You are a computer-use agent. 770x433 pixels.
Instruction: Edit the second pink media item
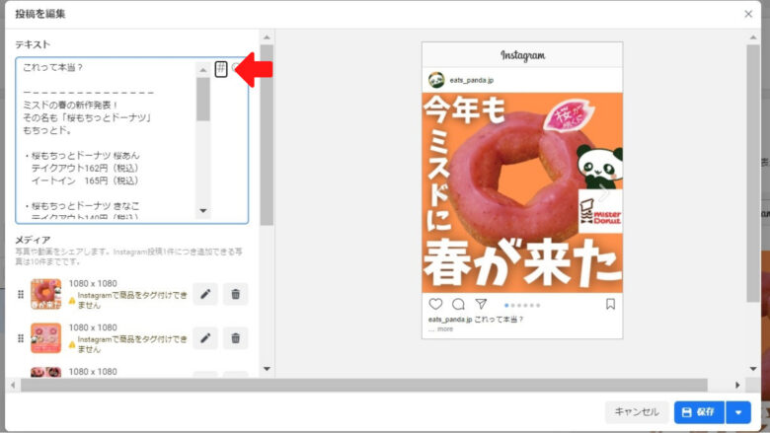pyautogui.click(x=205, y=338)
